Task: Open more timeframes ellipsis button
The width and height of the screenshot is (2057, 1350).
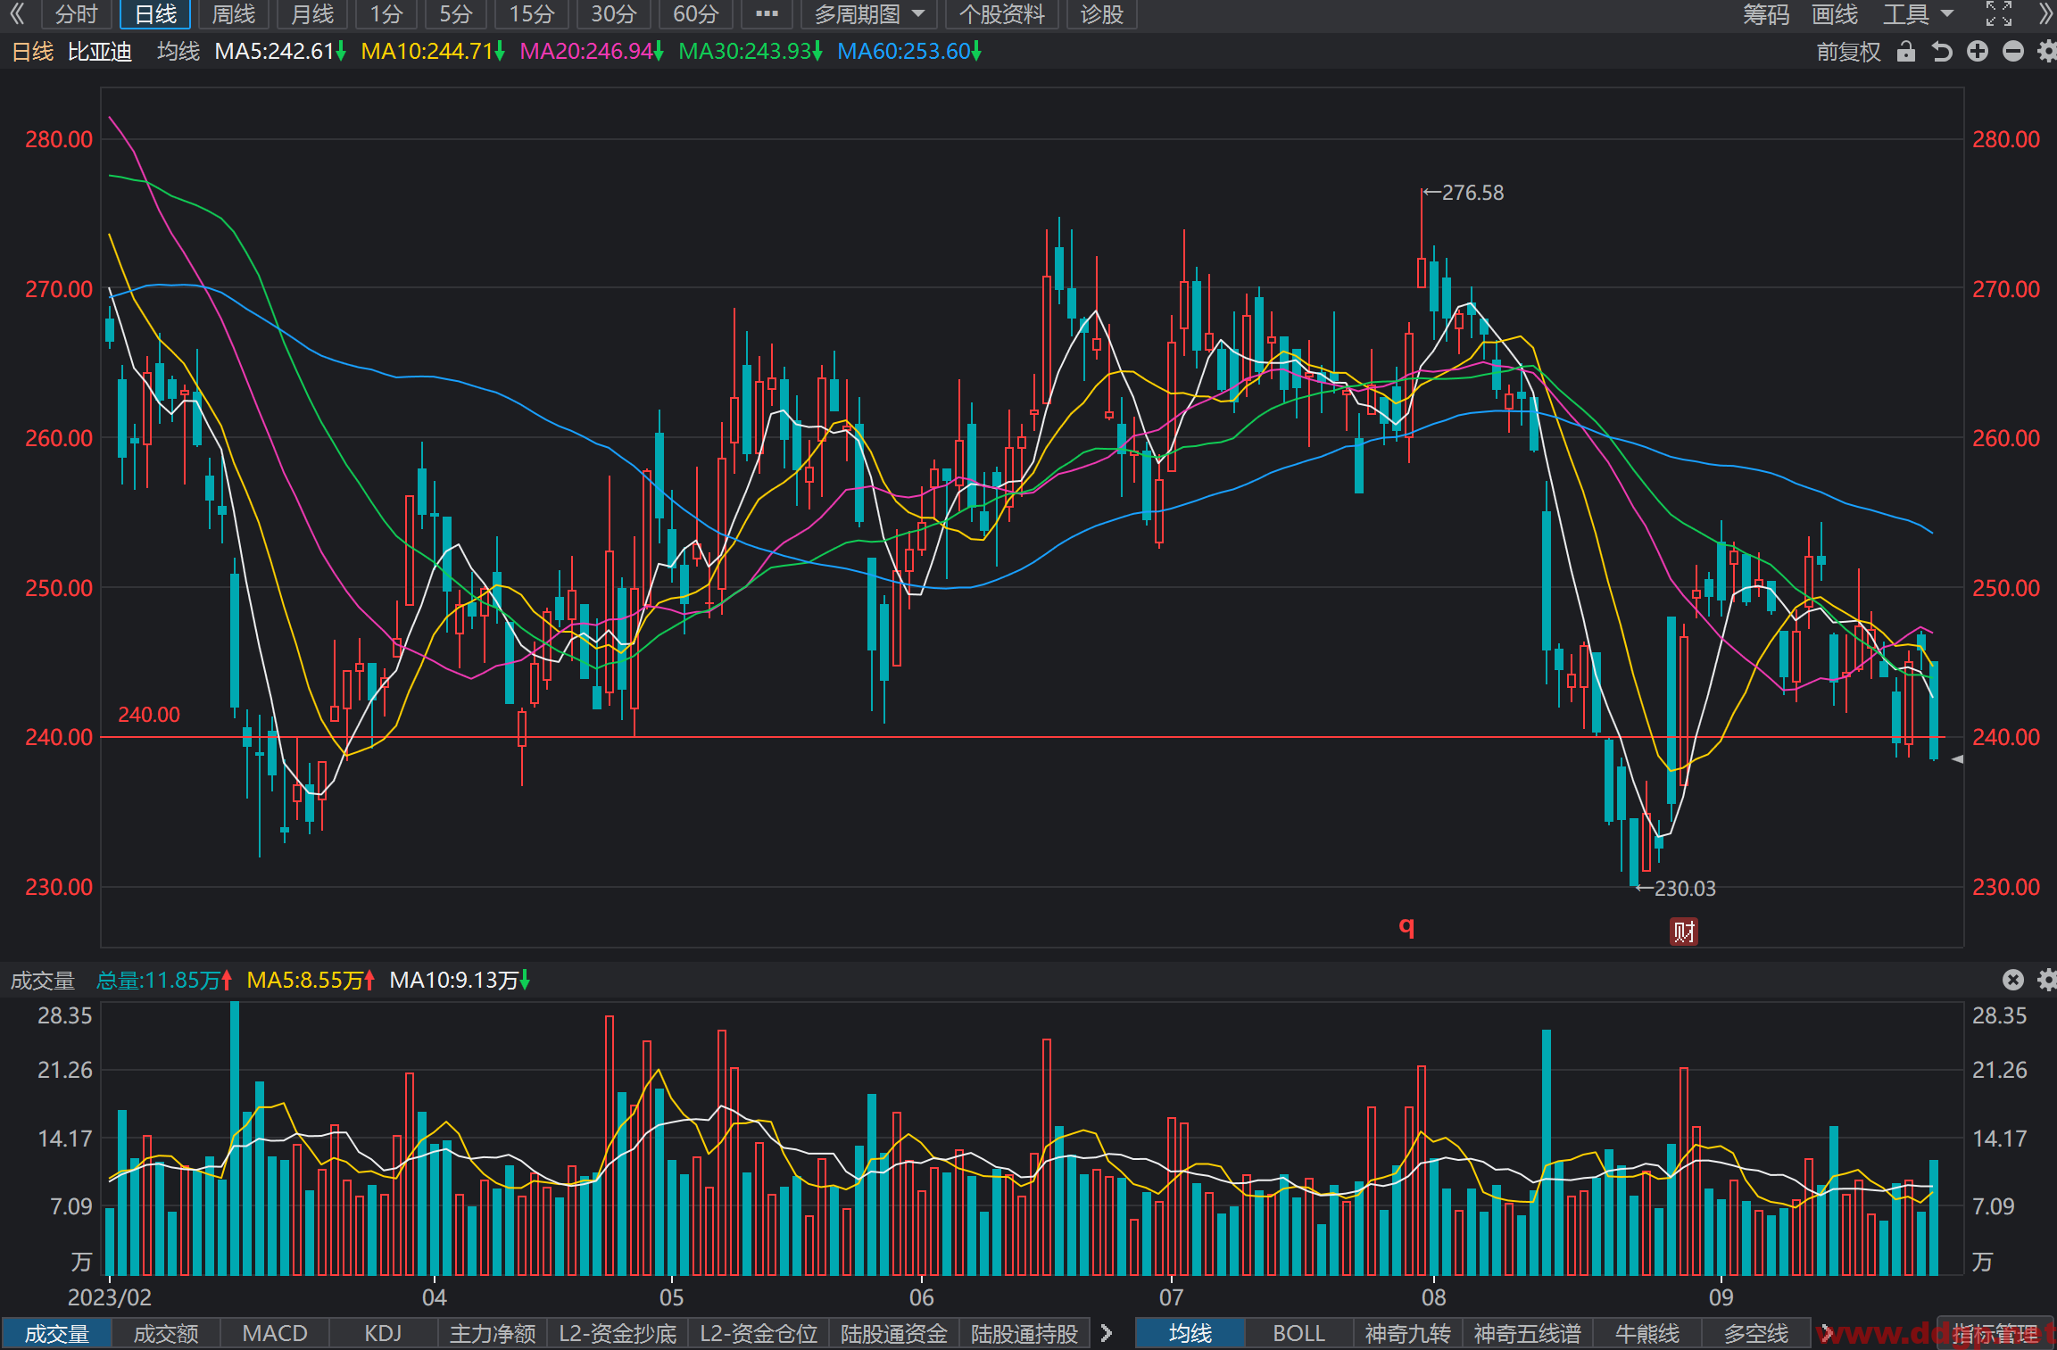Action: [x=767, y=14]
